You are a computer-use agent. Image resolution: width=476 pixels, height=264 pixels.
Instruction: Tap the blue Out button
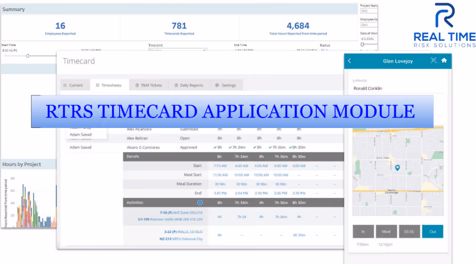click(432, 231)
